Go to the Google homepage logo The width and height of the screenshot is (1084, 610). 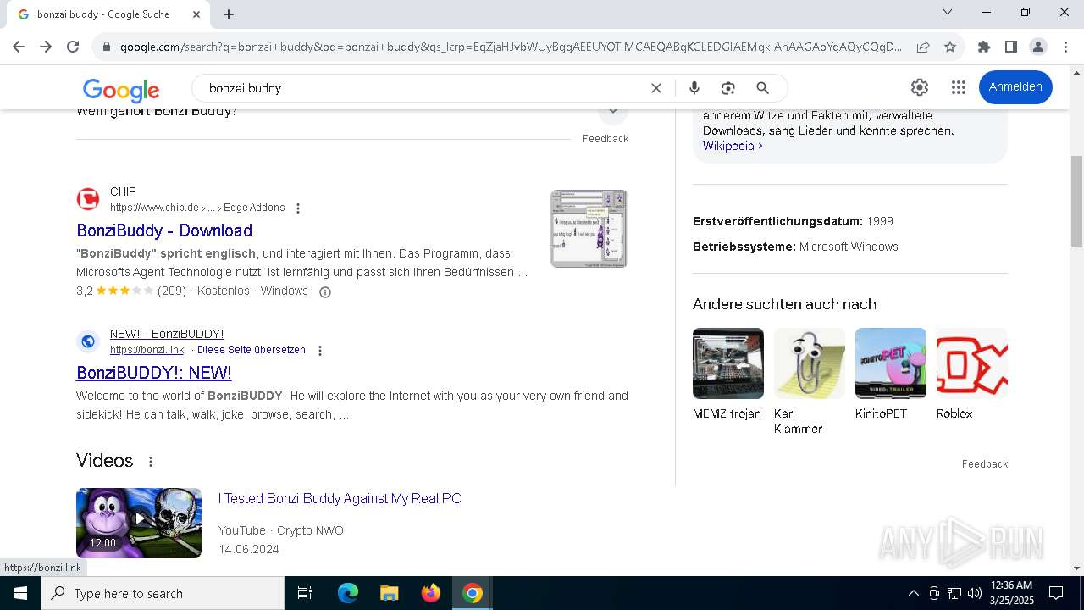tap(121, 89)
